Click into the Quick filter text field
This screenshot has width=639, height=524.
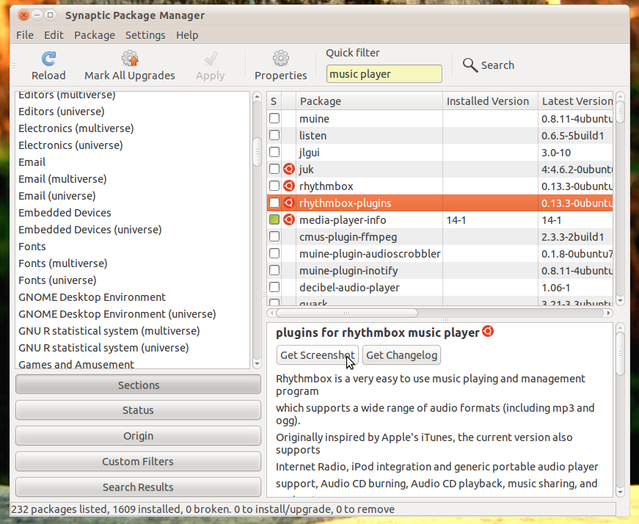[x=384, y=74]
